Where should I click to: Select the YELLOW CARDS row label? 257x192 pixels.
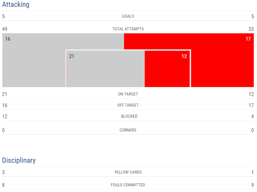(128, 172)
